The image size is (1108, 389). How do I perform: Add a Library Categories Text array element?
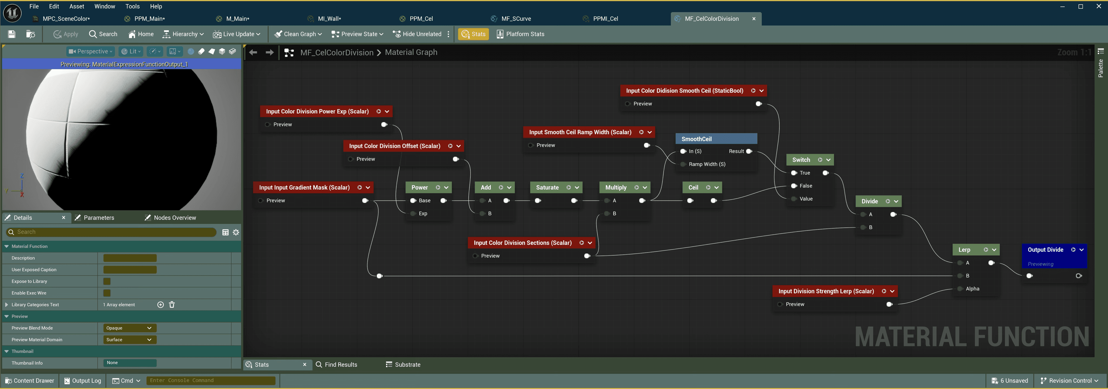pos(160,305)
